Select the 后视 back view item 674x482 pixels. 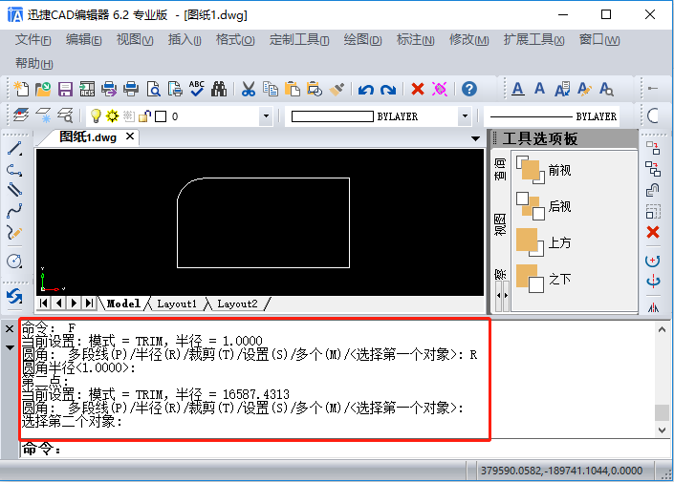click(x=544, y=206)
